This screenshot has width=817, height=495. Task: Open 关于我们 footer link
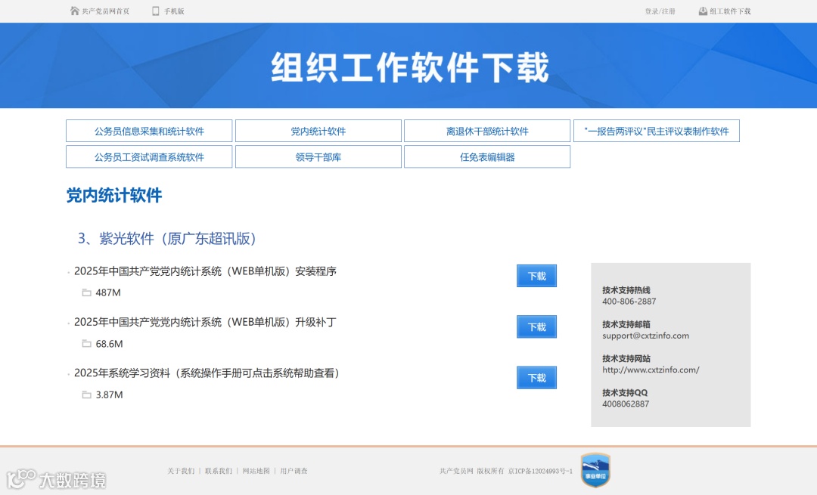tap(181, 471)
